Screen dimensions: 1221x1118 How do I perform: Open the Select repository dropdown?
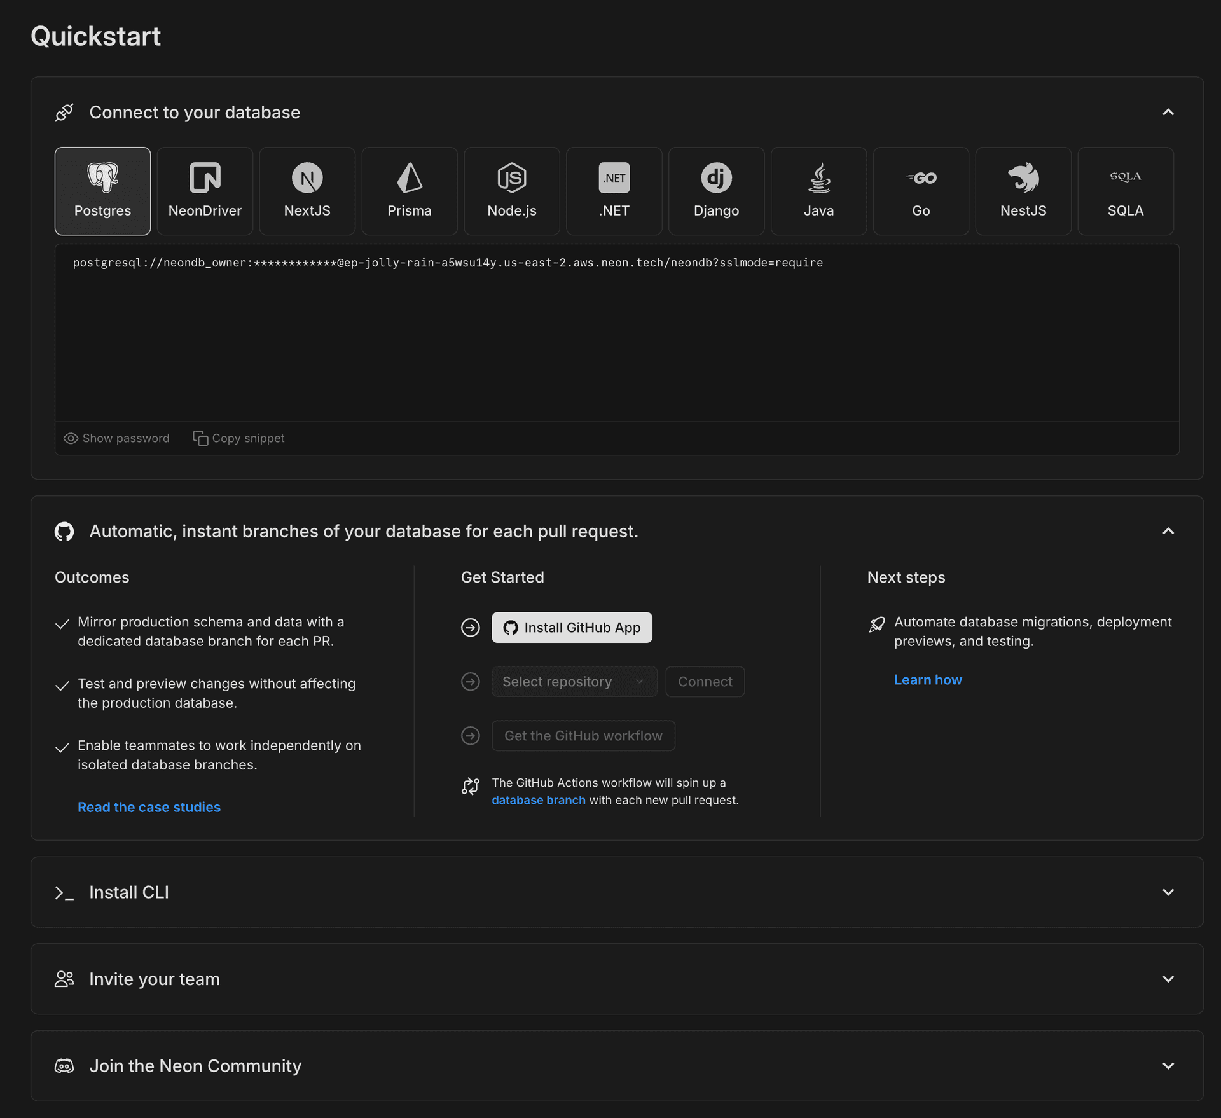coord(574,681)
